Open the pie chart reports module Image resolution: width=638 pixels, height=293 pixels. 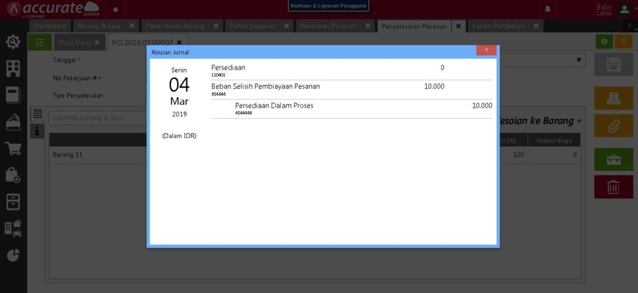pyautogui.click(x=12, y=255)
